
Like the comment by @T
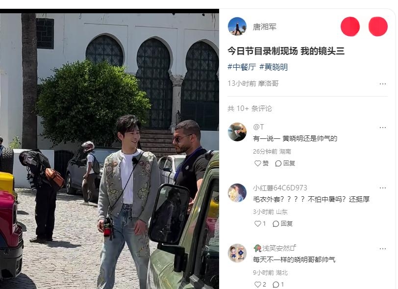(261, 163)
